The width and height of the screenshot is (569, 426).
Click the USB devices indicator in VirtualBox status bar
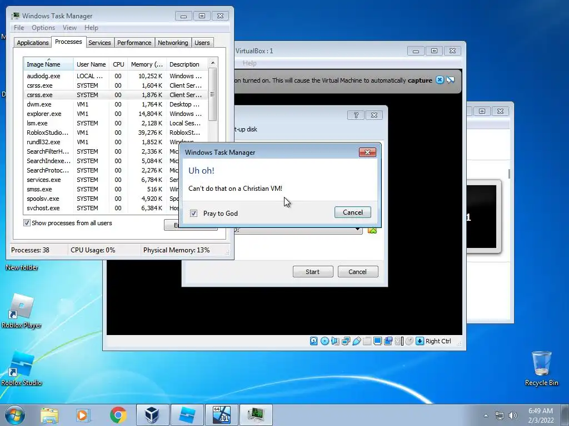point(356,341)
